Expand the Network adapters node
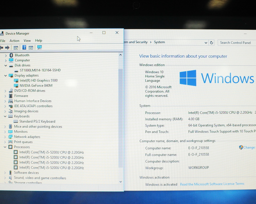256x204 pixels. (x=5, y=137)
